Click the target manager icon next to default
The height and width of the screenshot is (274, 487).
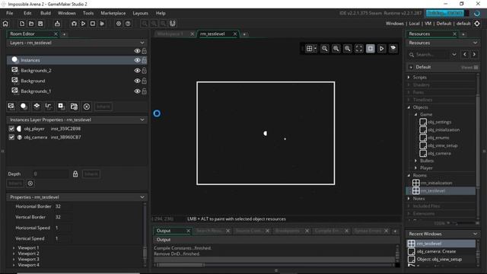(477, 24)
